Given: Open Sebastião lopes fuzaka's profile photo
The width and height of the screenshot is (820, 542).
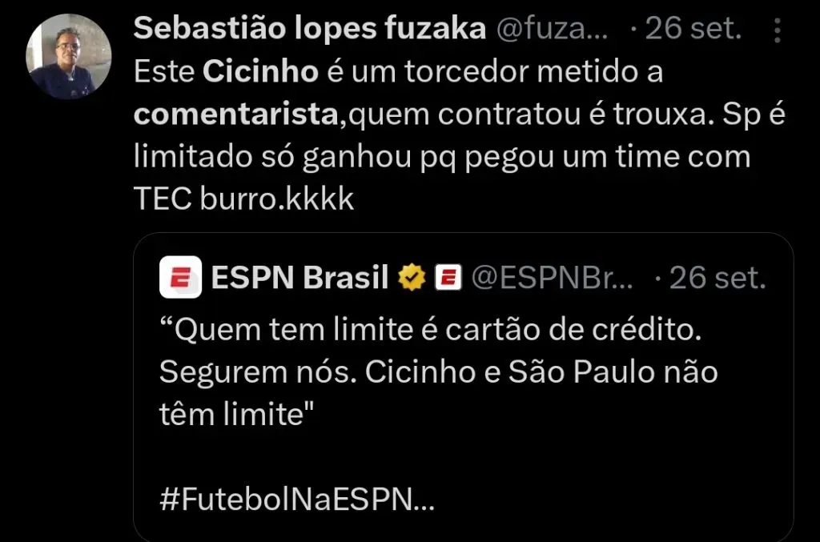Looking at the screenshot, I should (68, 56).
